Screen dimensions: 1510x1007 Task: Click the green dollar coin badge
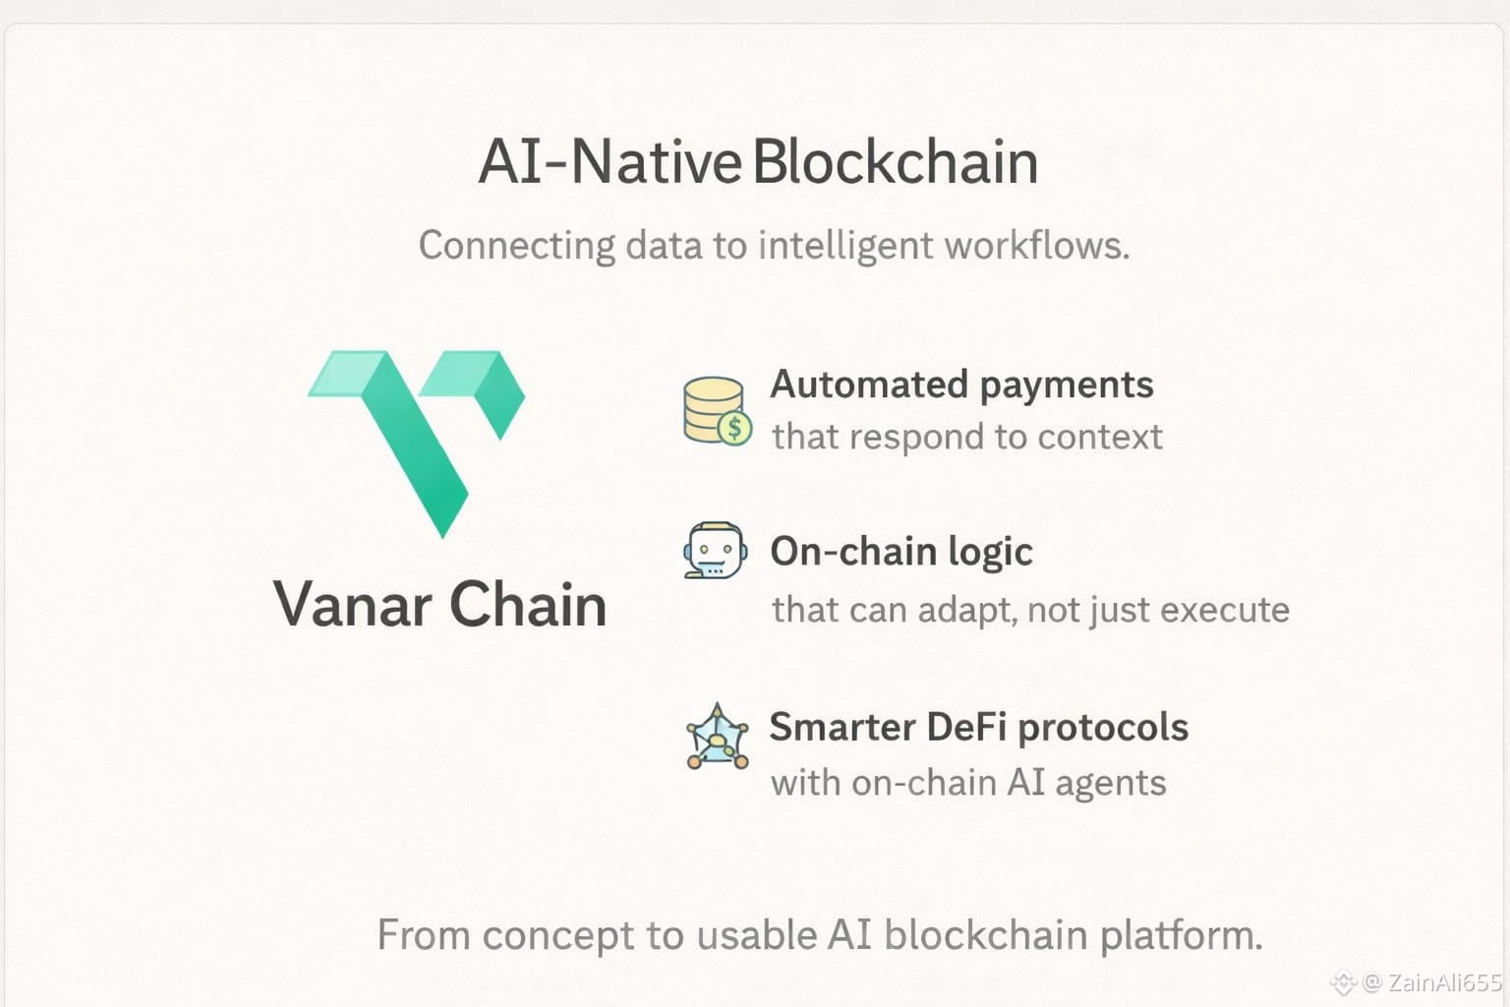click(734, 429)
